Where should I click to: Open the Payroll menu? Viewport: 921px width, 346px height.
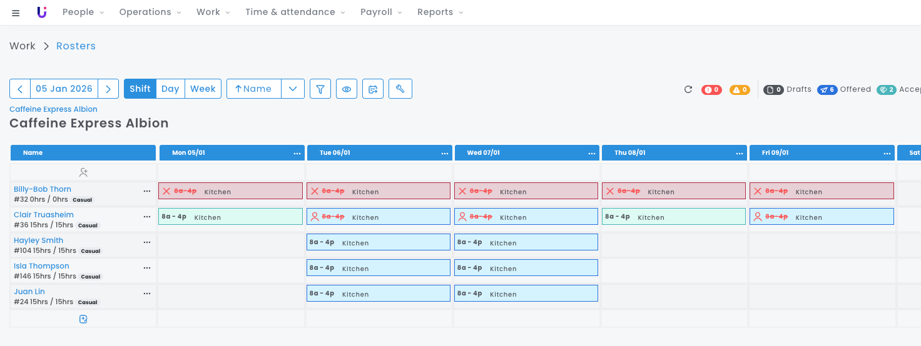point(380,12)
